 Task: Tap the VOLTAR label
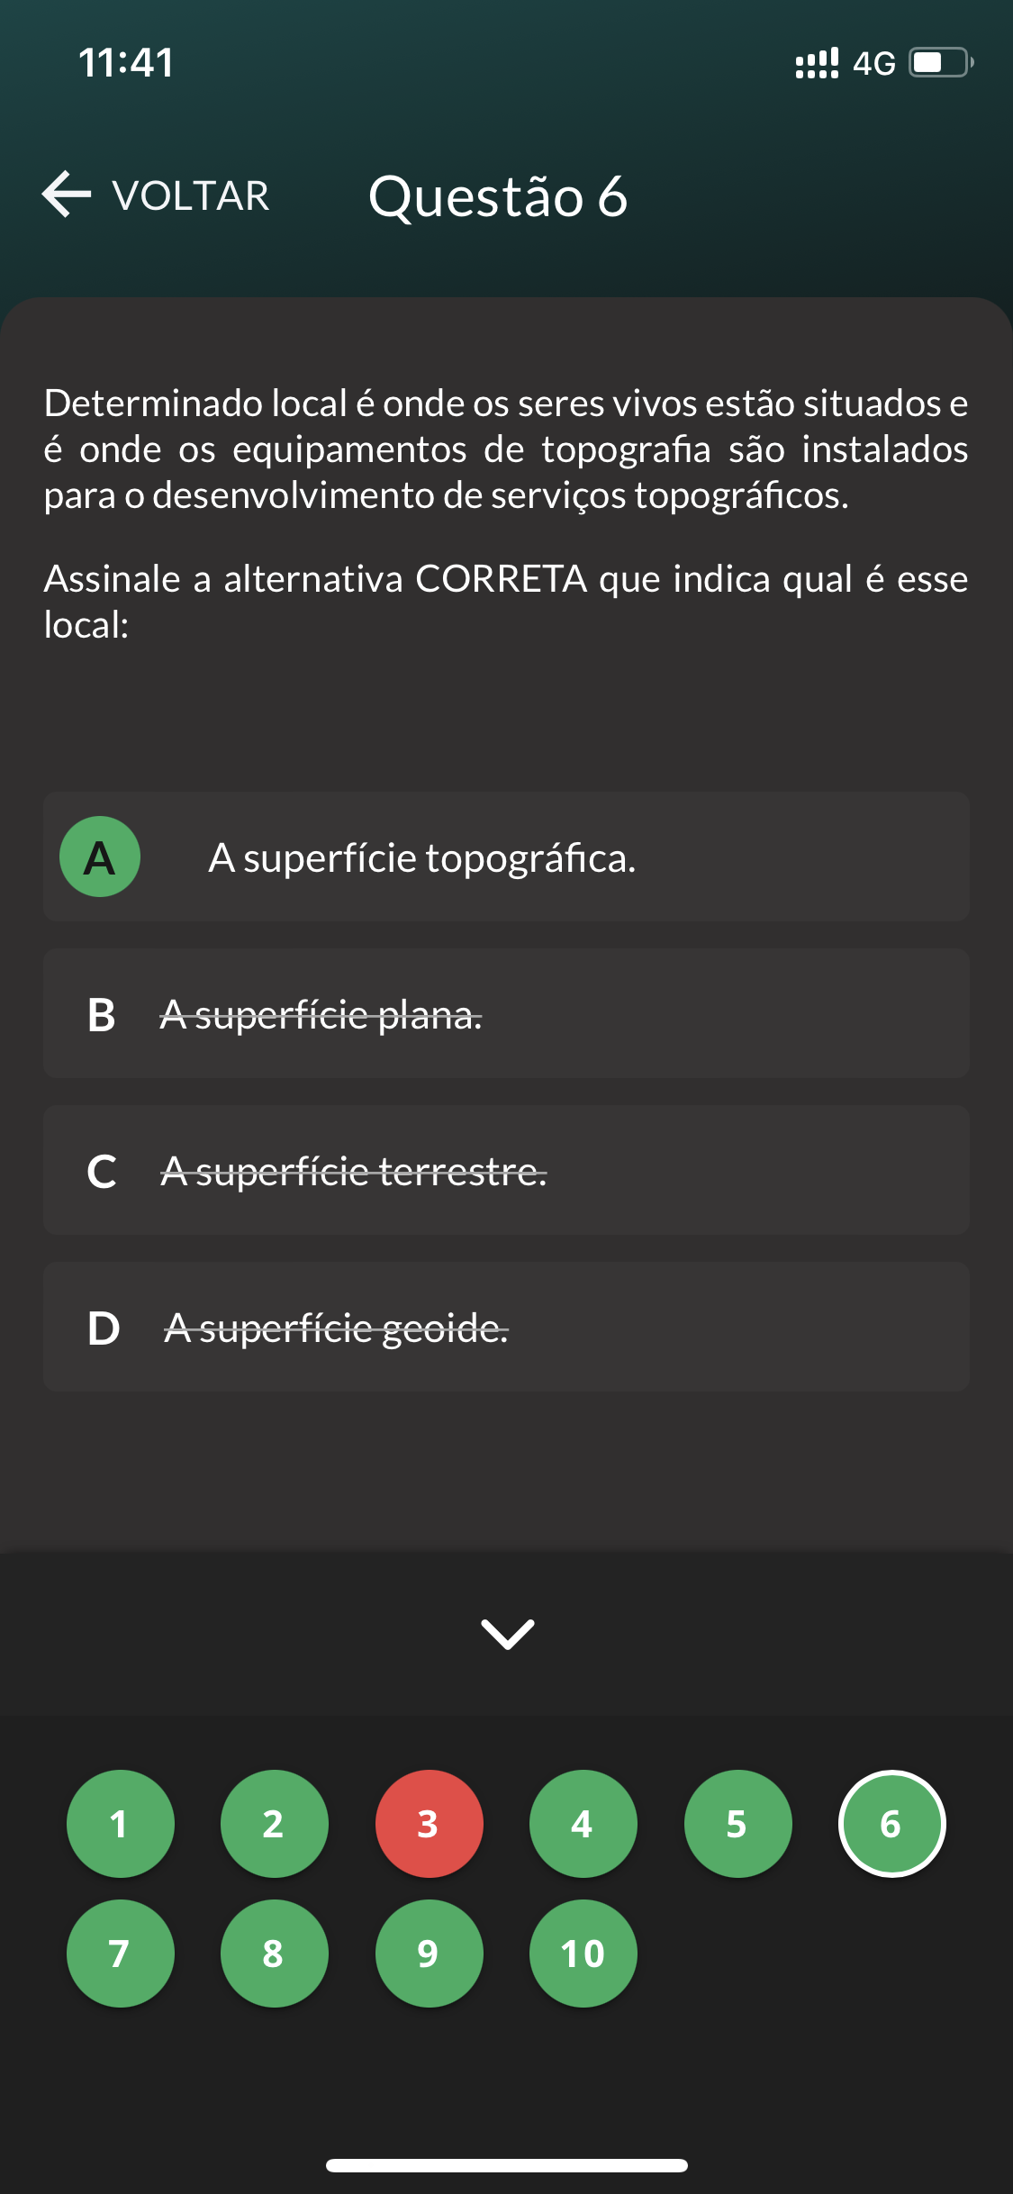(x=191, y=196)
